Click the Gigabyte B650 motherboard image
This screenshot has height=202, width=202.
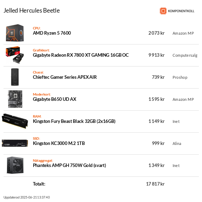click(15, 99)
